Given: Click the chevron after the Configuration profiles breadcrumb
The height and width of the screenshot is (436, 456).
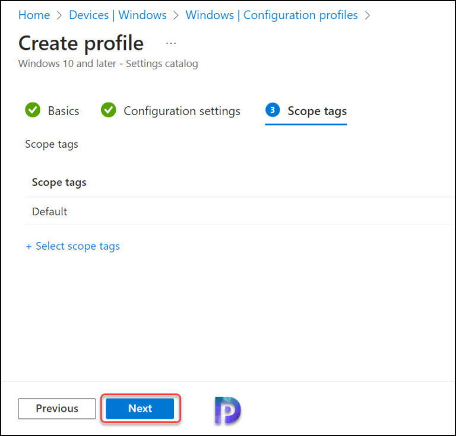Looking at the screenshot, I should [368, 15].
